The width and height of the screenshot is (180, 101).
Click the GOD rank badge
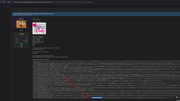click(21, 34)
